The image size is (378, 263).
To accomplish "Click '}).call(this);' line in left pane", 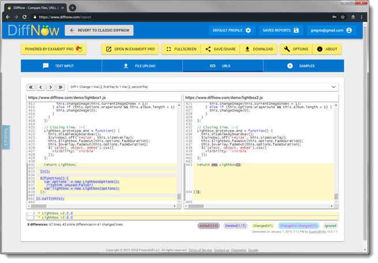I will click(50, 199).
